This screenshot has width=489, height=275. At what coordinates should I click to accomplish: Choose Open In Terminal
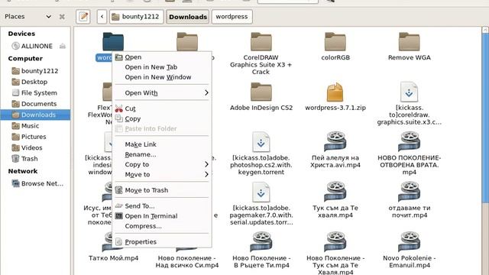pyautogui.click(x=162, y=215)
